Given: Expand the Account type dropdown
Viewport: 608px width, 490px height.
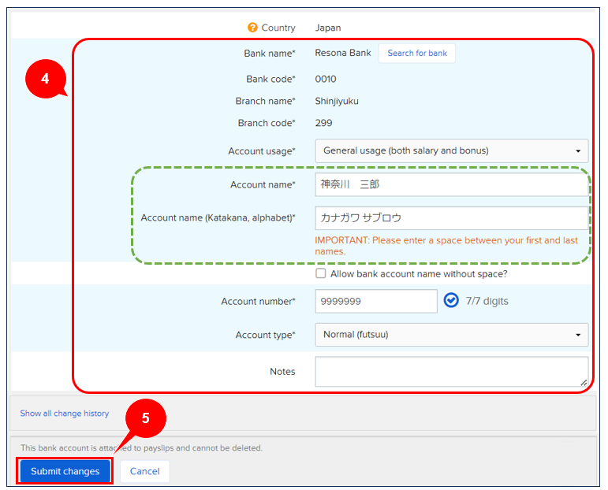Looking at the screenshot, I should click(451, 335).
